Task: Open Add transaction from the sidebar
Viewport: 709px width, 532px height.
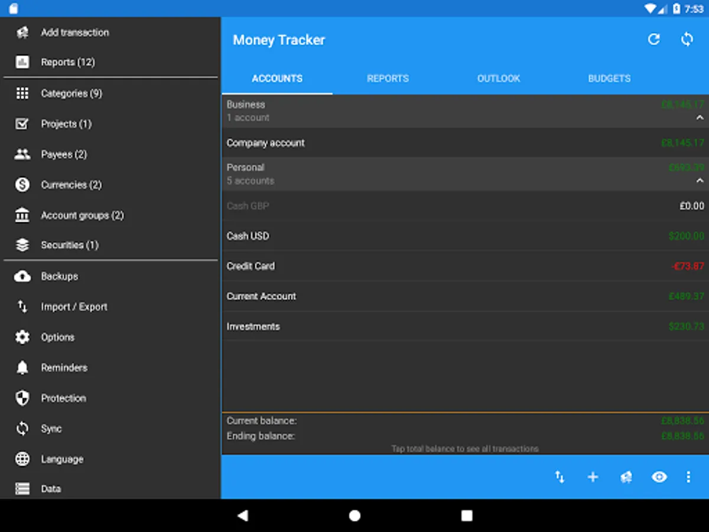Action: pos(110,33)
